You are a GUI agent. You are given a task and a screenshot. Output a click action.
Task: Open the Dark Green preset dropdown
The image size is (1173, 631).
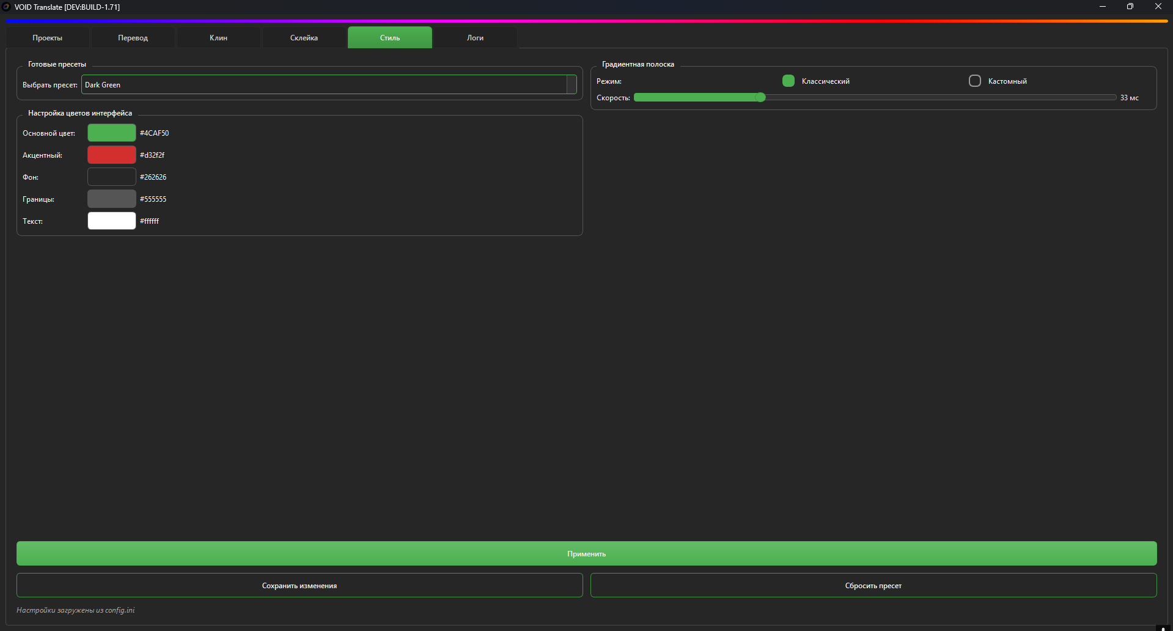coord(324,85)
